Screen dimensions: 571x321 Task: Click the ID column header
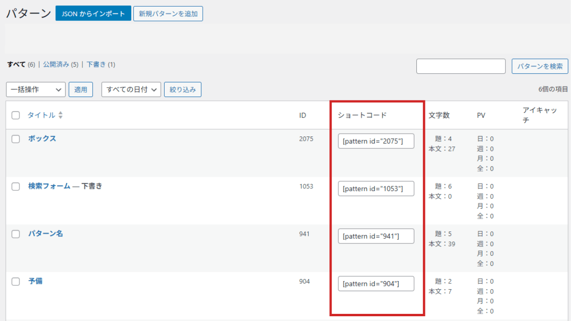click(303, 115)
